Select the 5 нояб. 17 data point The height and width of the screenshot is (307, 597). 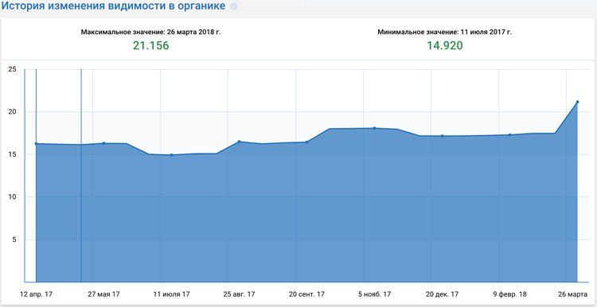pyautogui.click(x=375, y=128)
